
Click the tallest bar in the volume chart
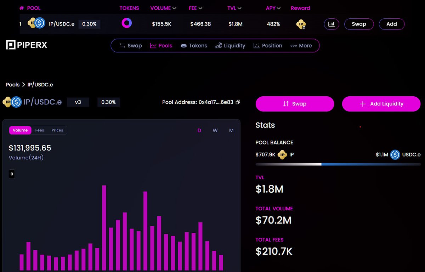click(104, 228)
